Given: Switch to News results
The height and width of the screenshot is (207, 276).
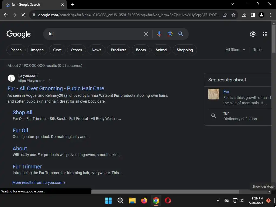Looking at the screenshot, I should [96, 50].
